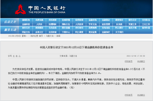Select small font size 小
The image size is (153, 101).
coord(20,56)
